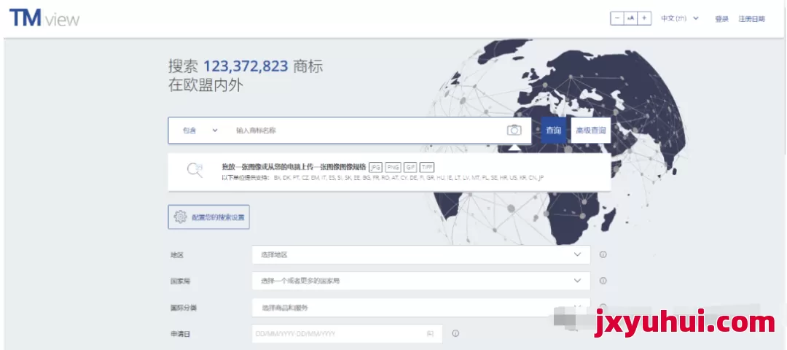This screenshot has height=350, width=787.
Task: Click the JPG format badge
Action: 375,167
